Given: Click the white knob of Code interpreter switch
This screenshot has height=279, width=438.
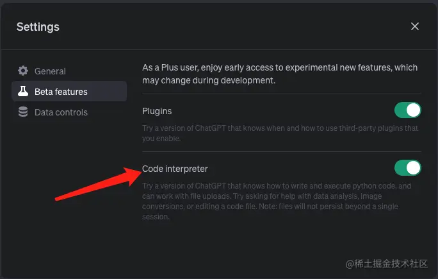Looking at the screenshot, I should pos(414,168).
